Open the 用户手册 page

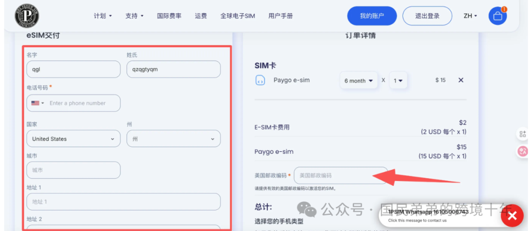(x=281, y=16)
